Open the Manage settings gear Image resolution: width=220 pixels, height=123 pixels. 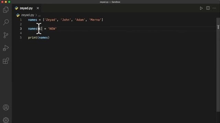[x=6, y=120]
